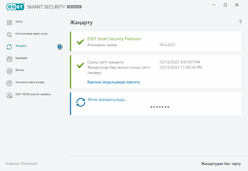
Task: Show all modules via Барлық модульдерді көрсету
Action: [114, 82]
